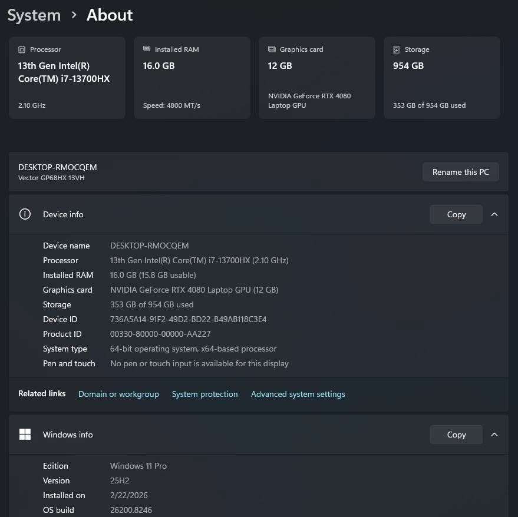Copy the Windows info details
This screenshot has height=517, width=518.
pyautogui.click(x=456, y=435)
